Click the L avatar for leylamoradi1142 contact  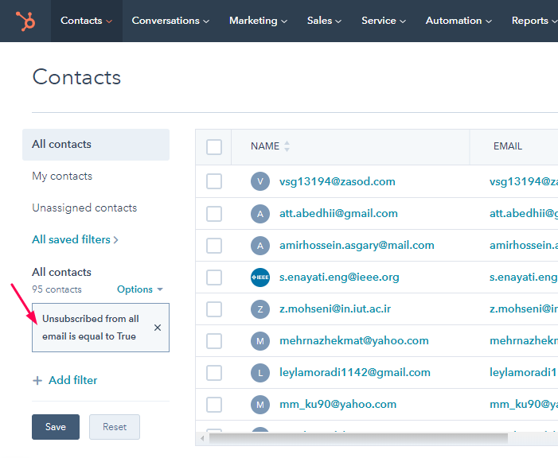click(x=260, y=372)
